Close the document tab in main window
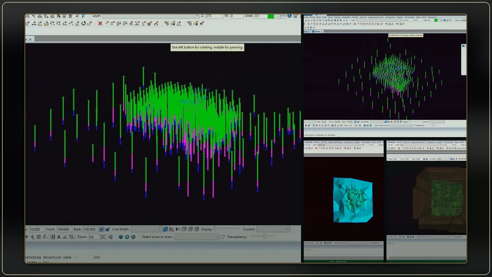Screen dimensions: 492x277 click(30, 39)
